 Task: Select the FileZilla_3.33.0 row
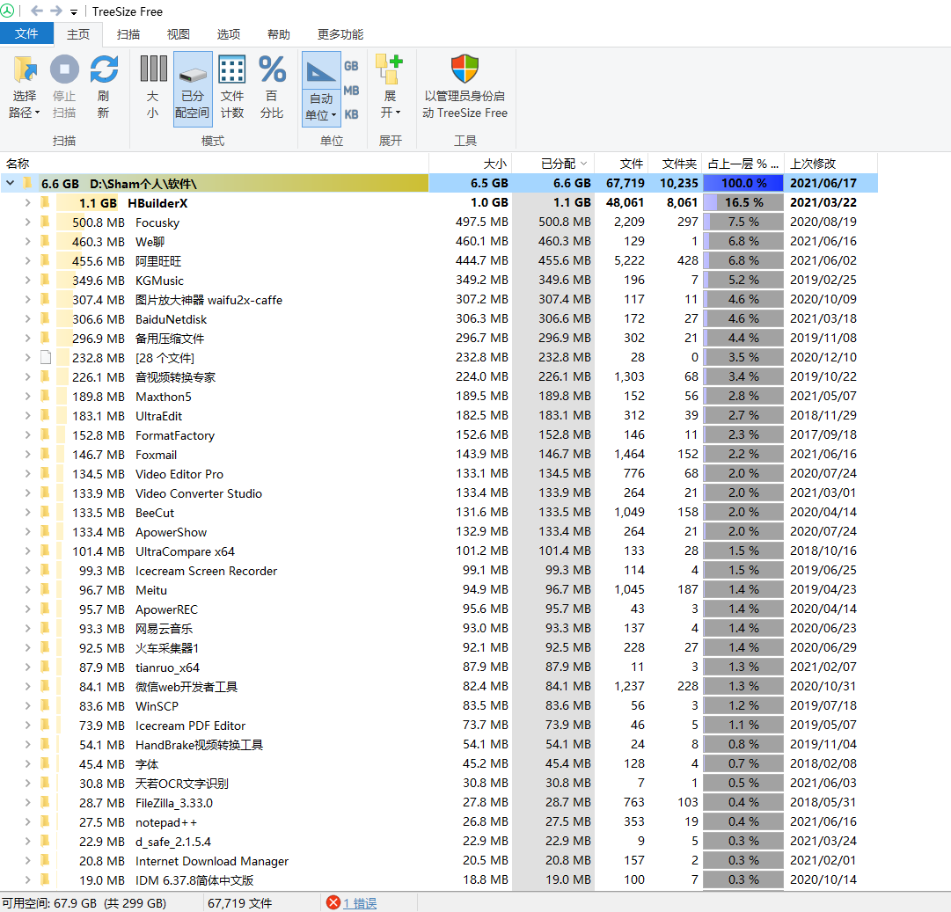439,802
